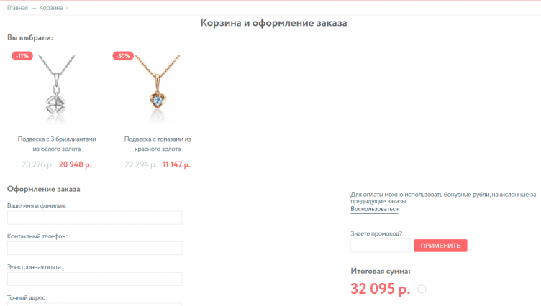
Task: Click the 32 095 р. total amount
Action: pos(381,289)
